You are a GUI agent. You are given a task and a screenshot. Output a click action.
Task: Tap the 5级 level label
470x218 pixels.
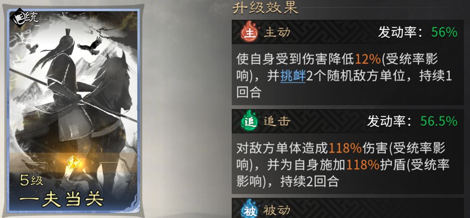click(32, 180)
